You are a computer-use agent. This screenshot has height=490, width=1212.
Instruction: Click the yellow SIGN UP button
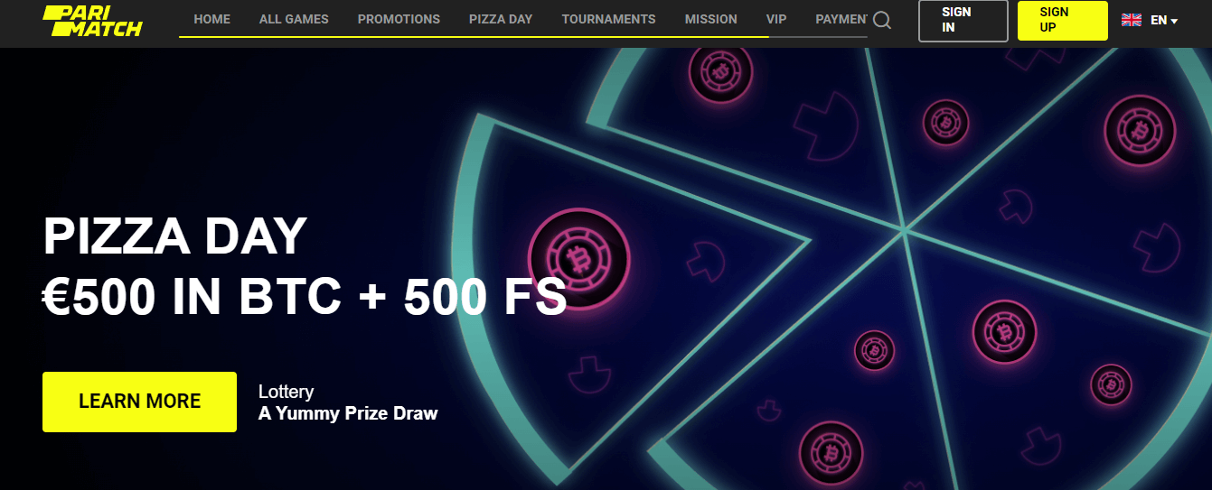click(1063, 21)
